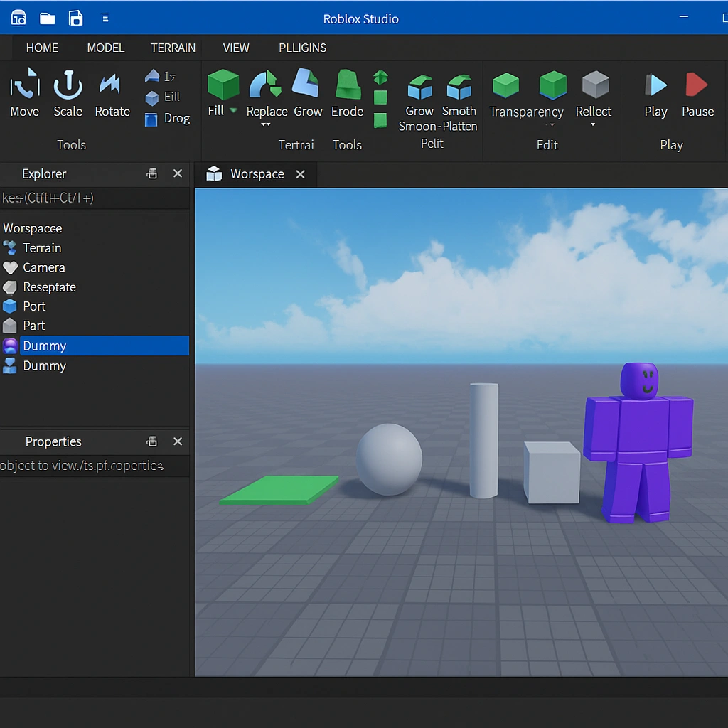Open the quick access menu icon
The width and height of the screenshot is (728, 728).
[x=105, y=18]
